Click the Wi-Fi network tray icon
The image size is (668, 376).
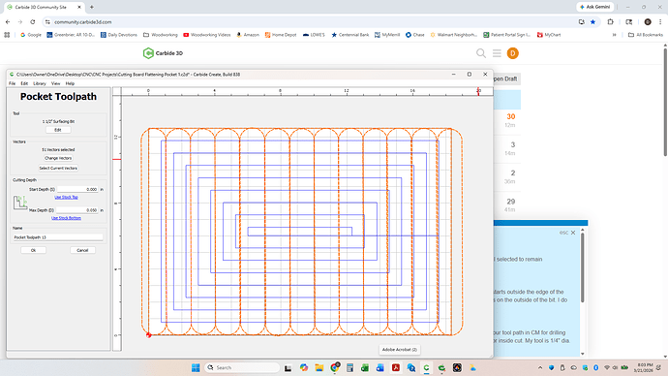(607, 367)
